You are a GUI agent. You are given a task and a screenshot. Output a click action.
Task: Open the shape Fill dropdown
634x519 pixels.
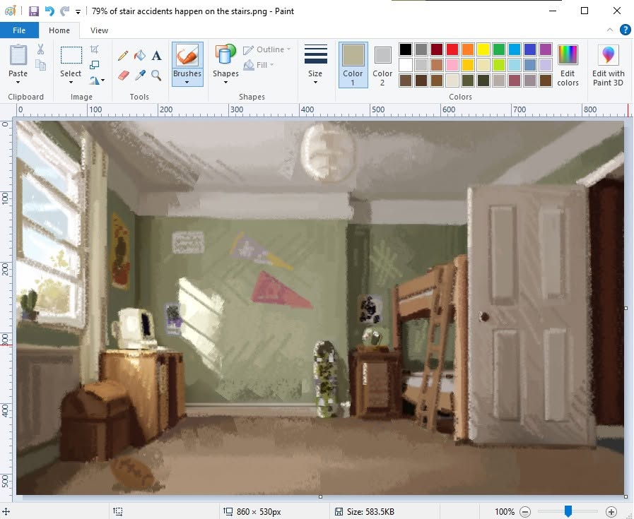click(x=259, y=65)
